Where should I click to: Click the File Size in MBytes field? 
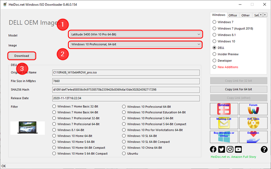coord(126,81)
